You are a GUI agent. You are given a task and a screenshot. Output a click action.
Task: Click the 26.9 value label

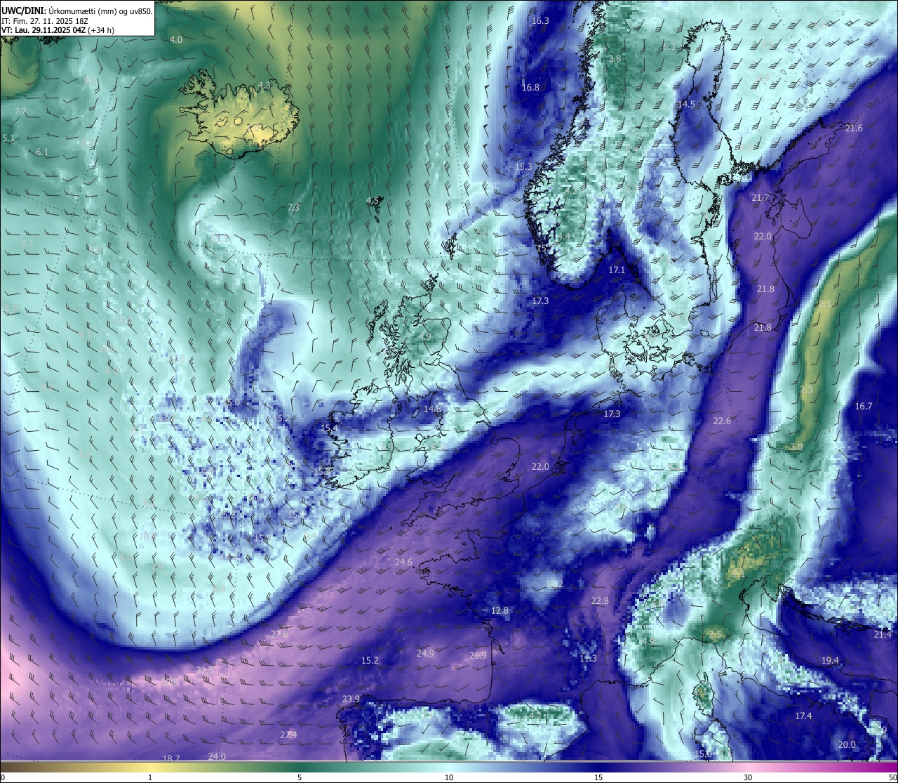tap(478, 656)
